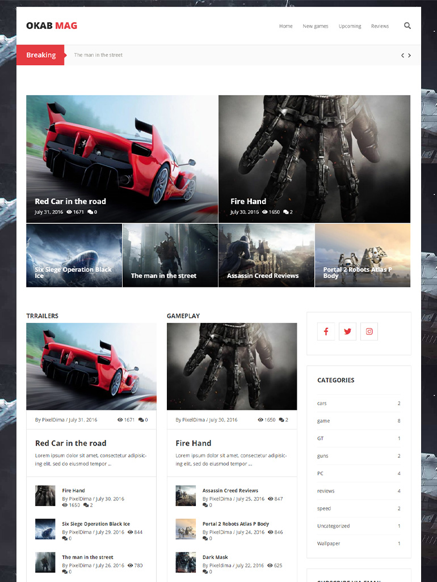Click Assassin Creed Reviews small thumbnail
437x582 pixels.
coord(186,495)
